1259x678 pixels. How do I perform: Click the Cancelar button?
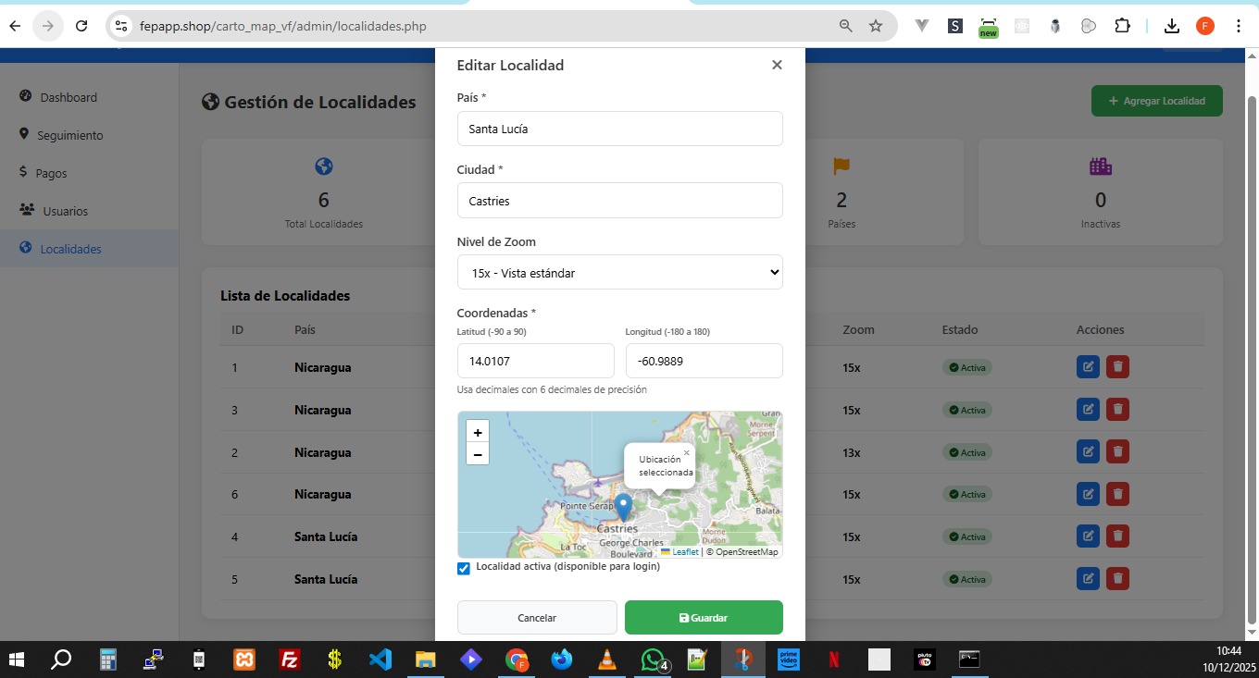tap(537, 618)
